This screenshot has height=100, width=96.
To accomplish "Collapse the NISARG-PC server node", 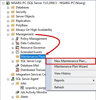I will coord(3,3).
